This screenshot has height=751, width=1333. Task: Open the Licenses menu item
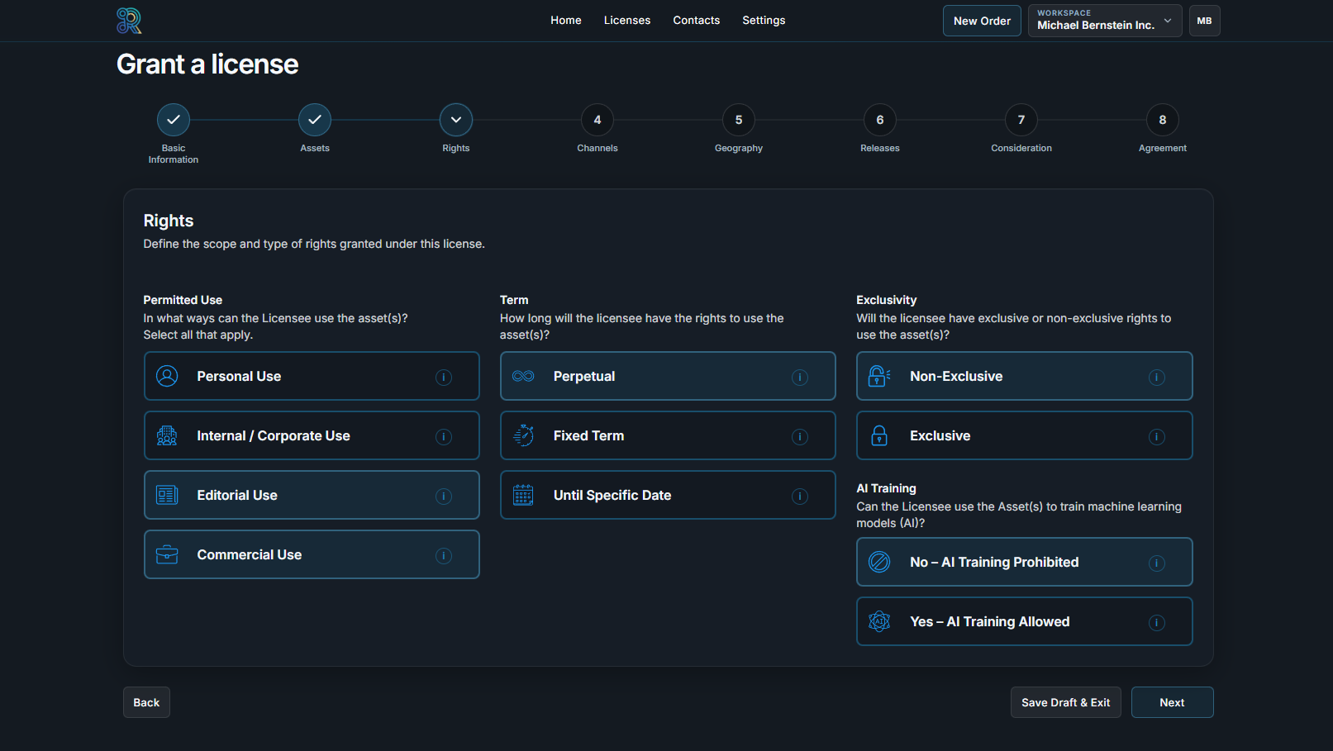pos(626,21)
